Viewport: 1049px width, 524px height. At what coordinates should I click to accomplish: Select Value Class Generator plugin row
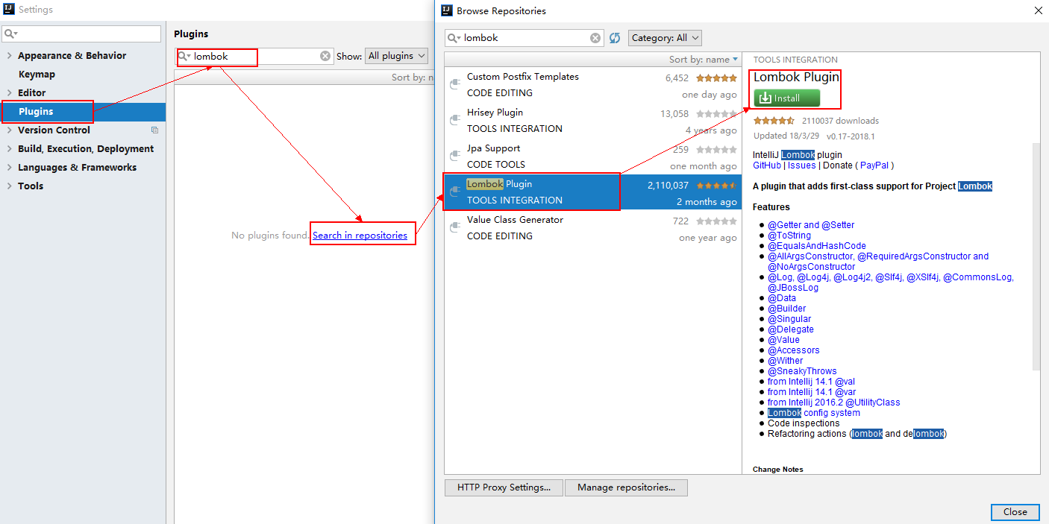point(592,228)
